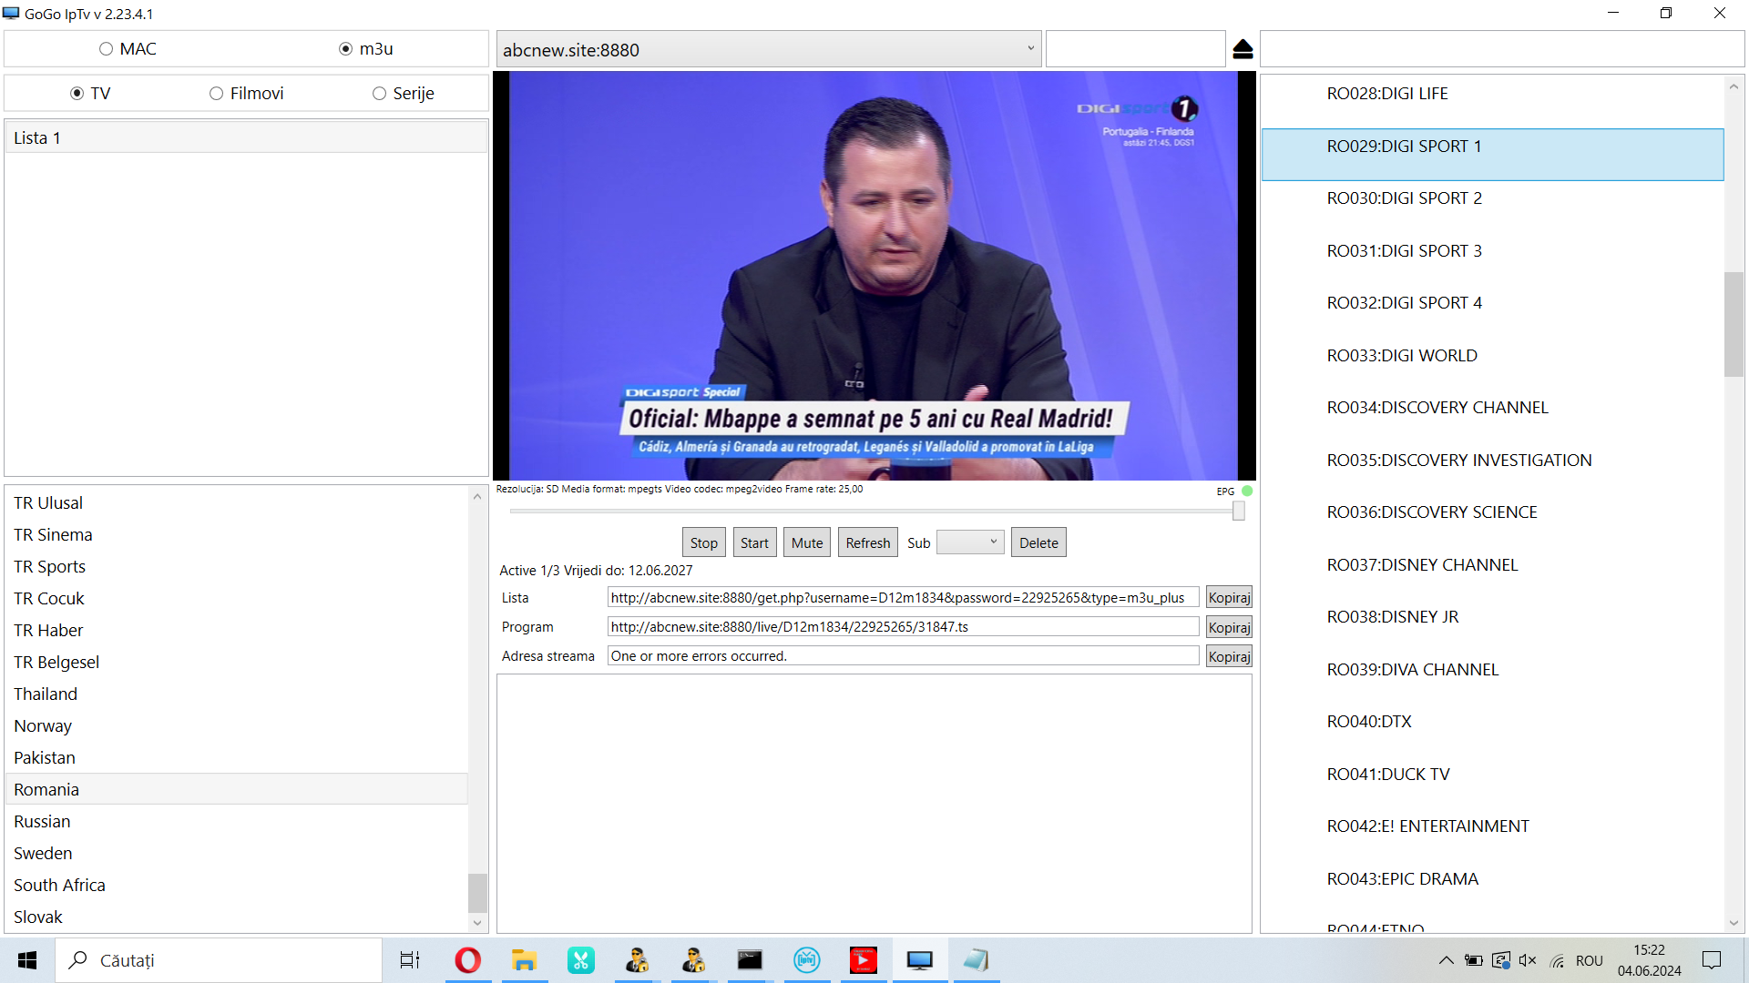The image size is (1749, 983).
Task: Select Lista 1 in the playlist panel
Action: point(246,137)
